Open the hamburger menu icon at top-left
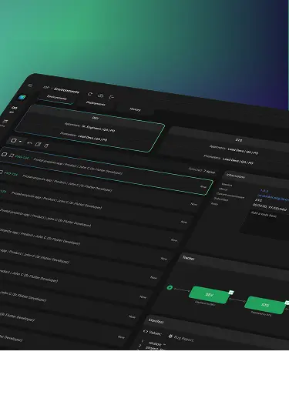The image size is (289, 395). (30, 85)
